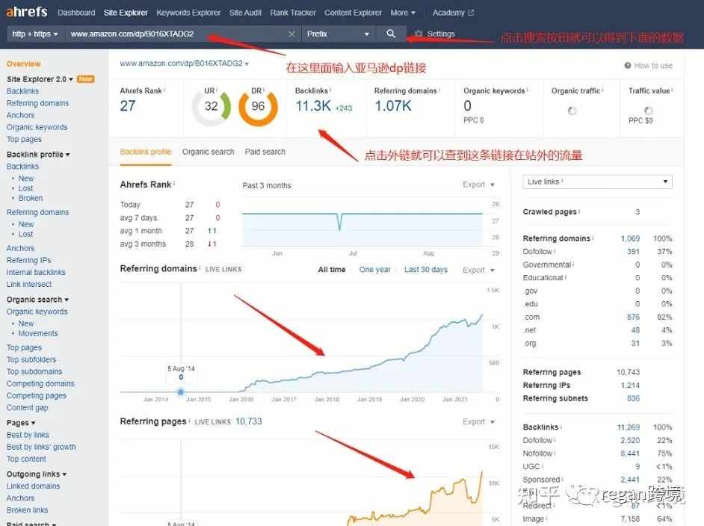Viewport: 704px width, 526px height.
Task: Click the 836 Referring subnets count
Action: [x=633, y=398]
